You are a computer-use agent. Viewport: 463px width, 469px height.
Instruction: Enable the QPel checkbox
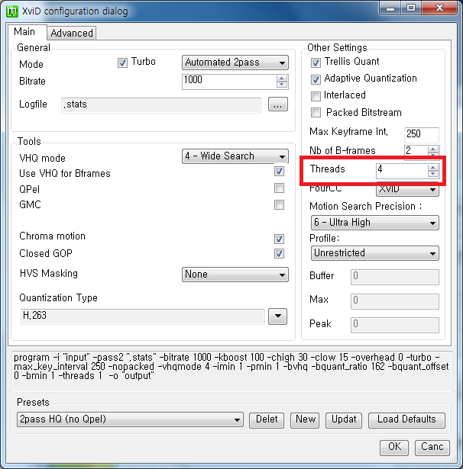(x=279, y=188)
